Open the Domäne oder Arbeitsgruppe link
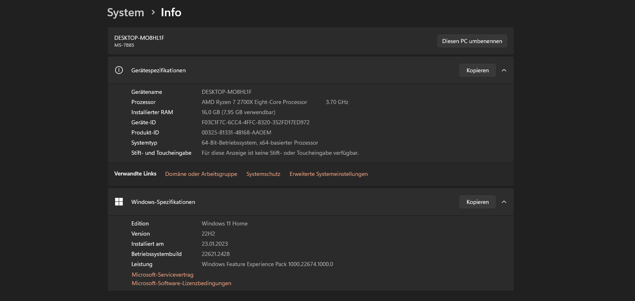The height and width of the screenshot is (301, 635). tap(201, 174)
